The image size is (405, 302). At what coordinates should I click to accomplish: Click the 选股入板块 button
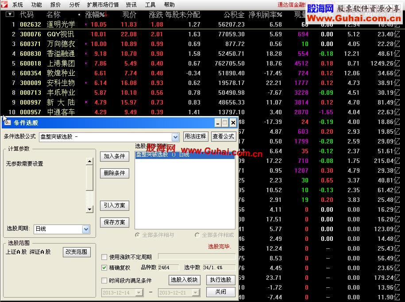point(184,280)
